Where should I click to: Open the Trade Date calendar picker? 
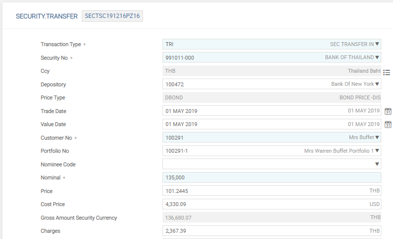click(x=388, y=111)
